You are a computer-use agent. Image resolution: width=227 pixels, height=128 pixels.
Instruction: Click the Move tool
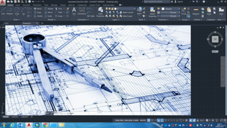(38, 9)
